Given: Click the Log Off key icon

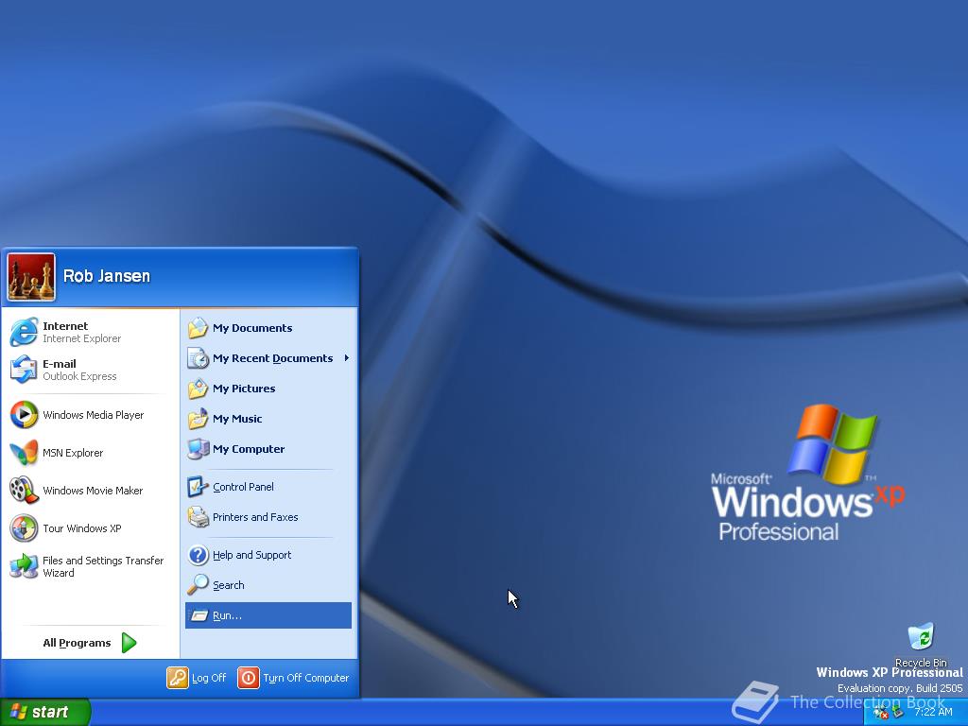Looking at the screenshot, I should click(177, 678).
